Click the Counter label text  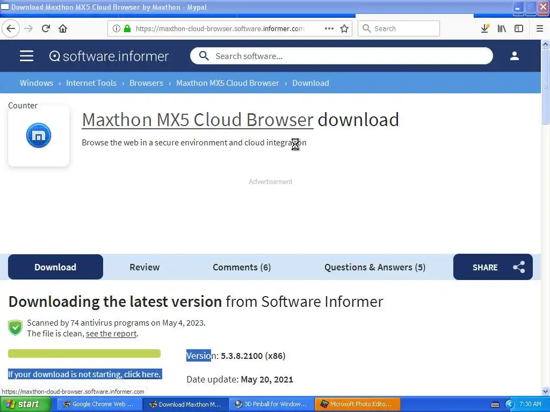[x=23, y=106]
